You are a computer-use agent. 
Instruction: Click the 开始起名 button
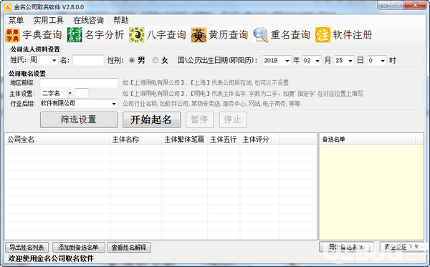151,120
